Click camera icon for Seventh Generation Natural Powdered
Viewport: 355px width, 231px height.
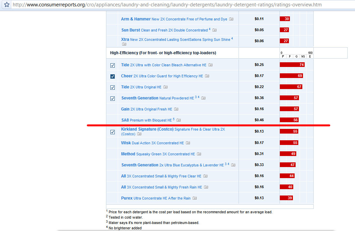coord(203,98)
